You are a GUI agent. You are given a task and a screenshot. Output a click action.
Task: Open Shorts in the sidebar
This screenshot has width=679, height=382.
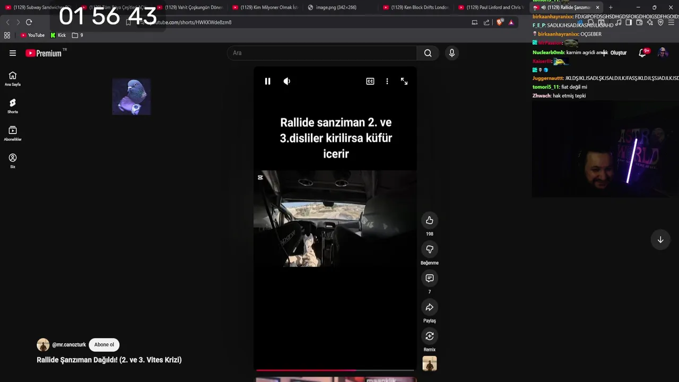tap(13, 106)
